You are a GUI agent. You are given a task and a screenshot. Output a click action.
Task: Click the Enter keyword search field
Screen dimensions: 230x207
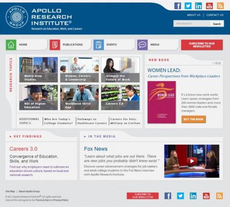192,23
